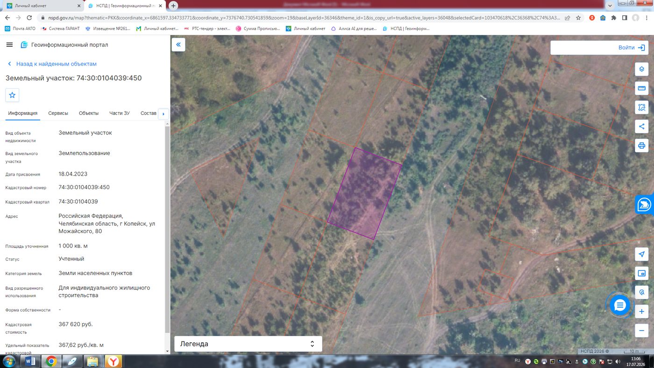This screenshot has height=368, width=654.
Task: Locate my position with arrow icon
Action: pos(642,254)
